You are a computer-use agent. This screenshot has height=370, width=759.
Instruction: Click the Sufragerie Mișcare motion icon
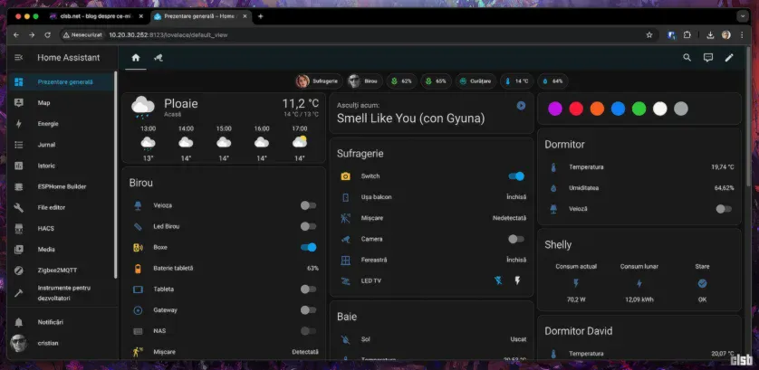tap(345, 218)
